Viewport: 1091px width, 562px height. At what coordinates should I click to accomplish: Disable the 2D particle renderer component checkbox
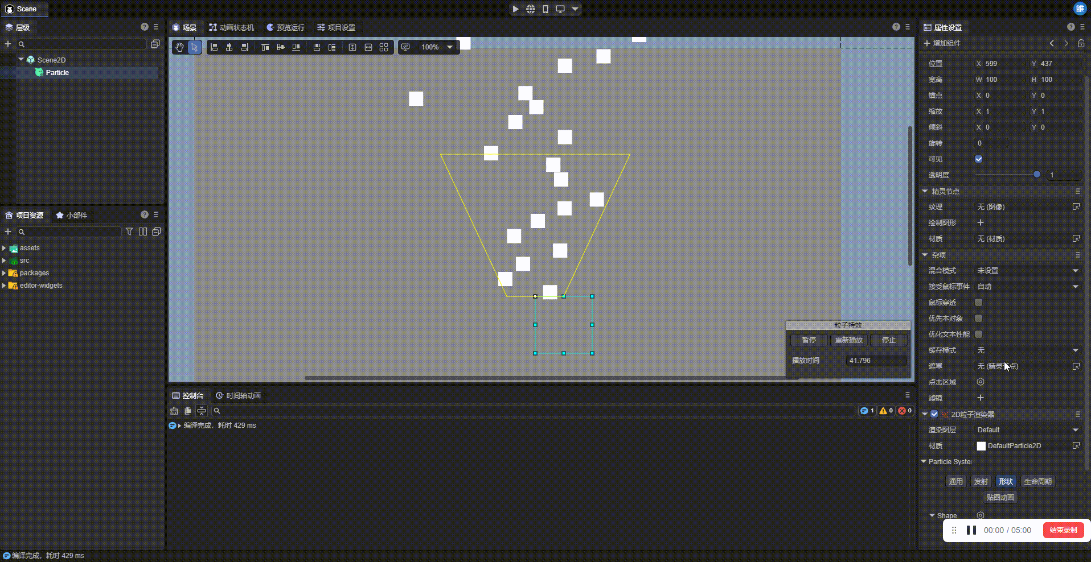(x=934, y=414)
